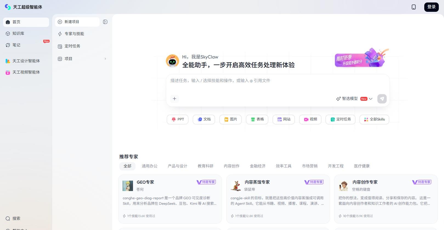
Task: Switch to 医疗健康 tab
Action: coord(362,166)
